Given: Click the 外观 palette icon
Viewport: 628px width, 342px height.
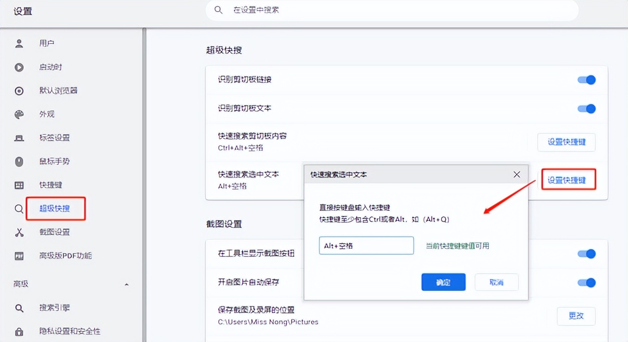Looking at the screenshot, I should 19,114.
